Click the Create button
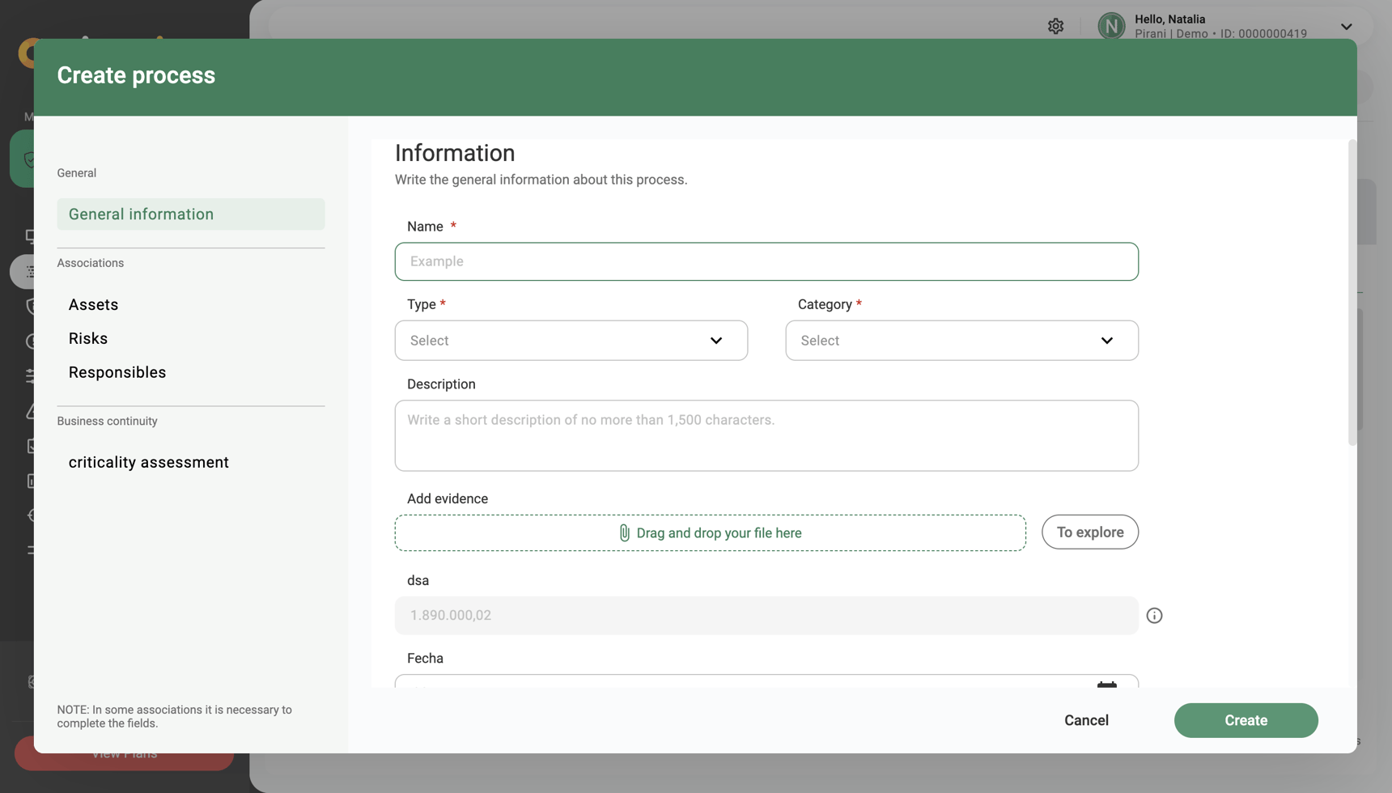Screen dimensions: 1392x793 (x=1246, y=720)
